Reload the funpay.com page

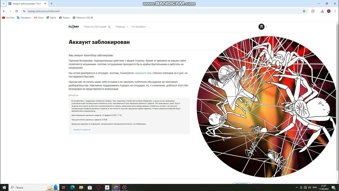[16, 11]
